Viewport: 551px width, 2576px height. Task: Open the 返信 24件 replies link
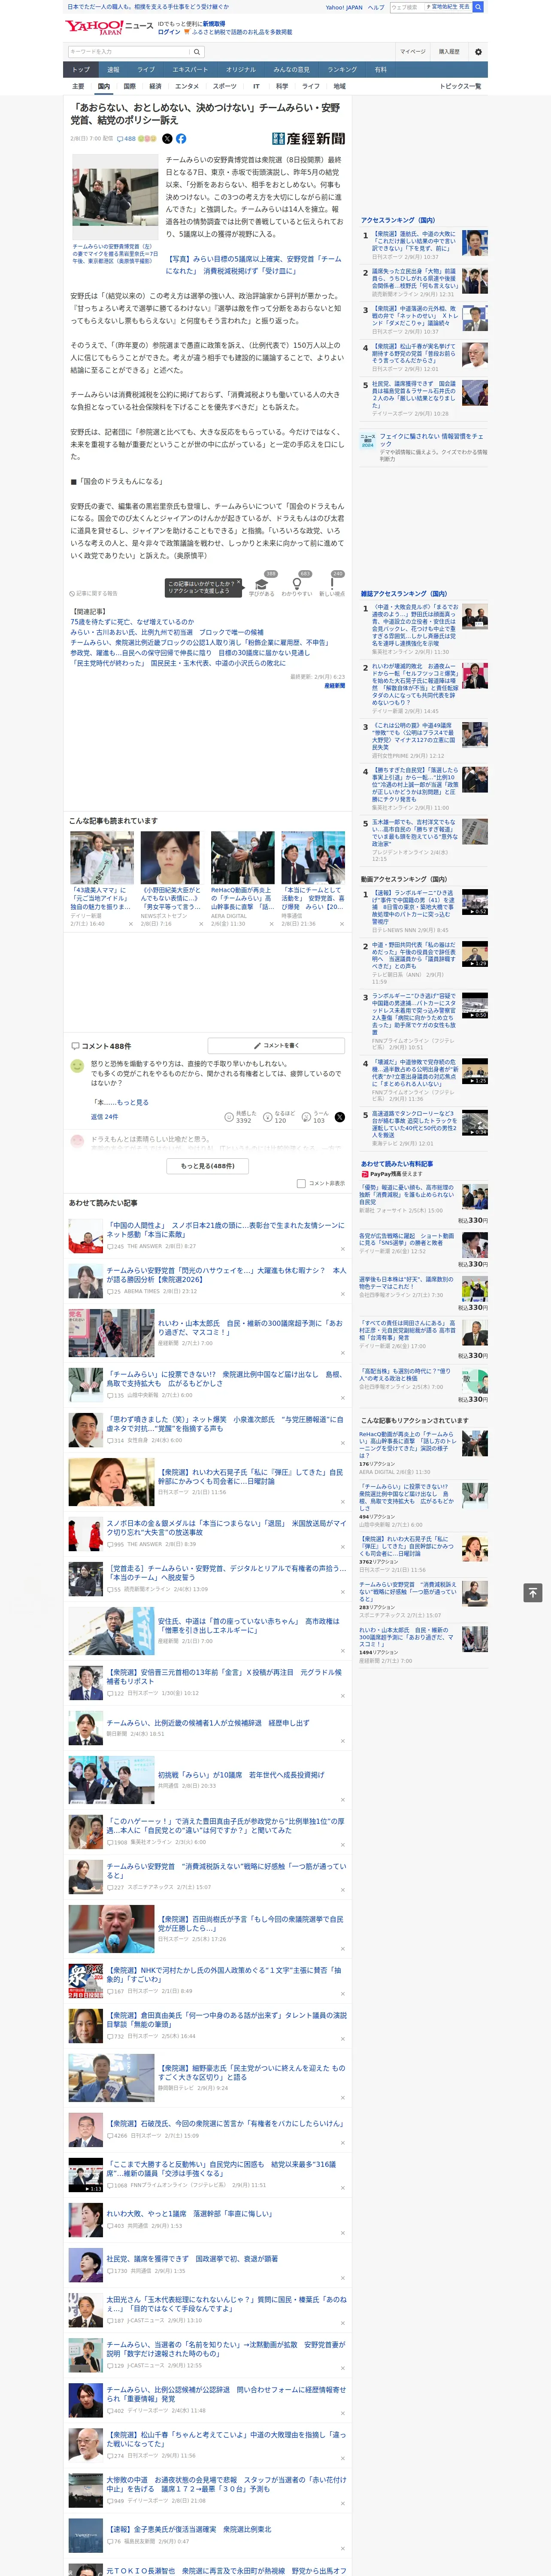click(x=105, y=1117)
